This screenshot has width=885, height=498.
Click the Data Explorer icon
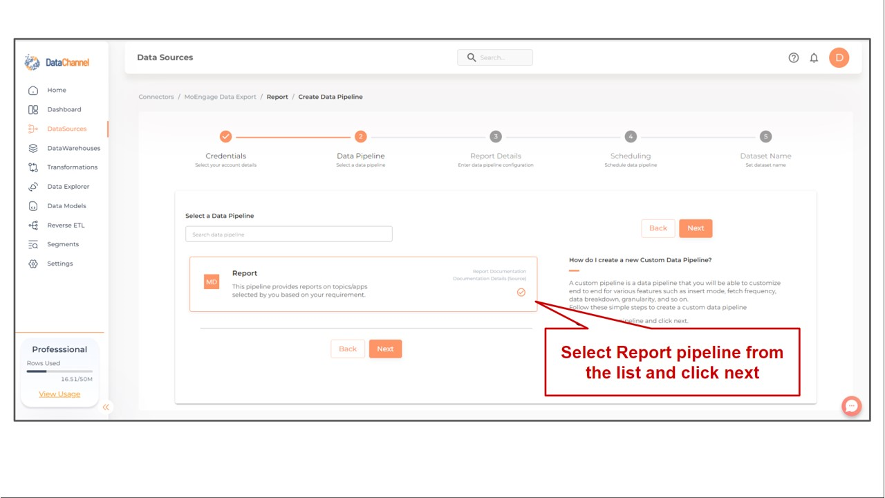33,187
